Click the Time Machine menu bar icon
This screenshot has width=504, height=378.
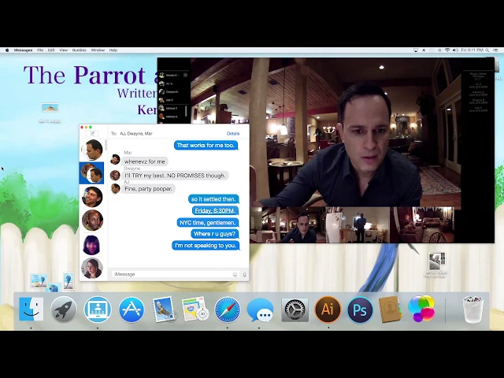432,50
